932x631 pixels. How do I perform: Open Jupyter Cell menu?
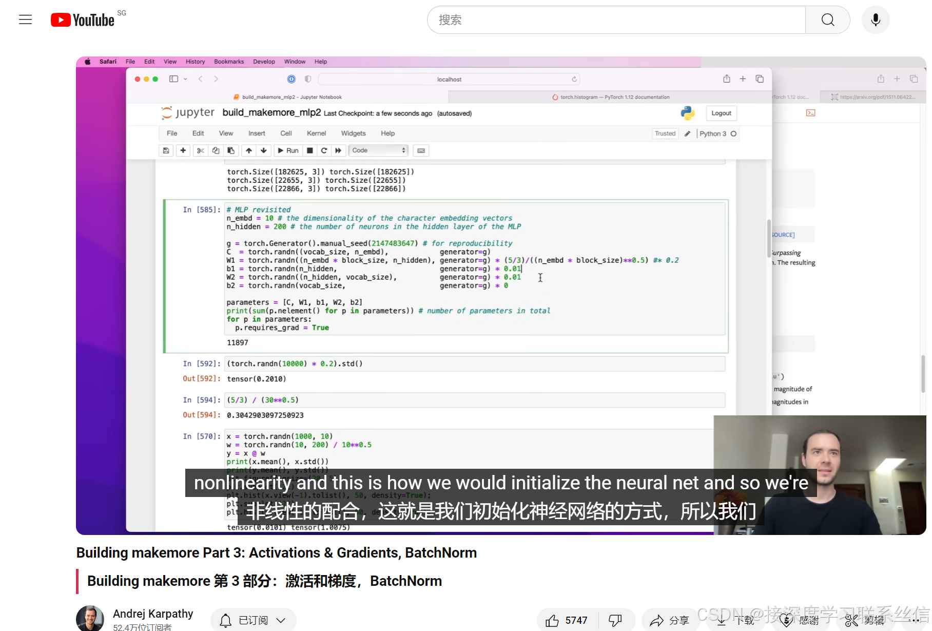pyautogui.click(x=286, y=133)
